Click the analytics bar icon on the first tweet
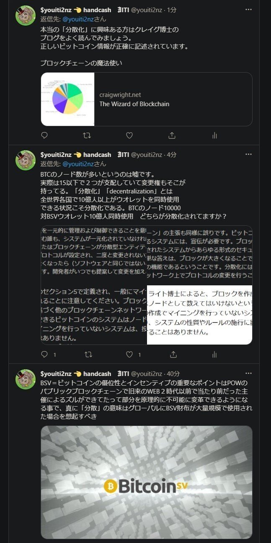The width and height of the screenshot is (271, 543). (x=214, y=135)
